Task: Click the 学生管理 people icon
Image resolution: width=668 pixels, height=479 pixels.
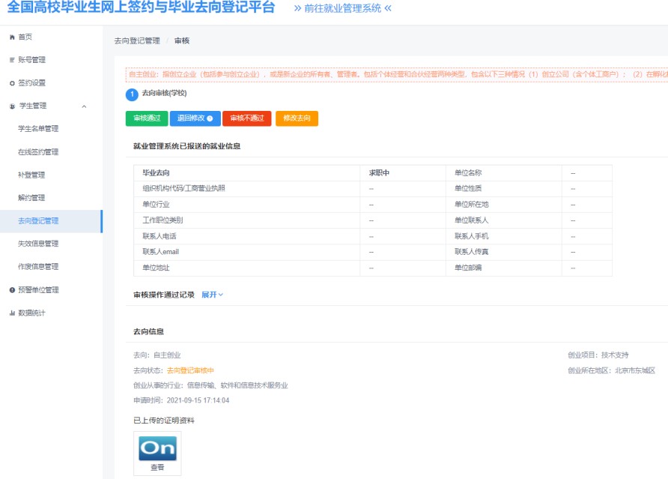Action: 11,106
